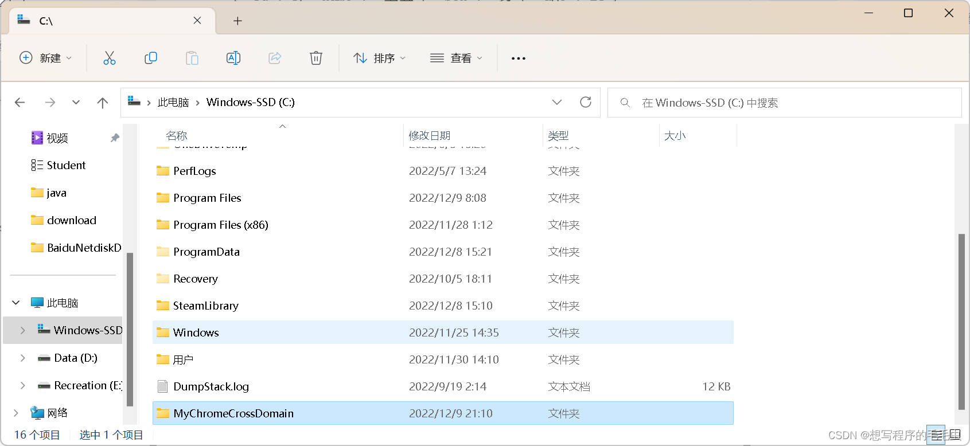Viewport: 970px width, 446px height.
Task: Click the Windows folder icon
Action: coord(163,332)
